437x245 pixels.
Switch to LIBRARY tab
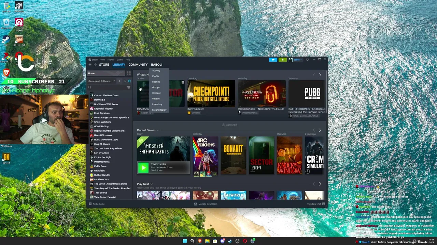tap(119, 65)
